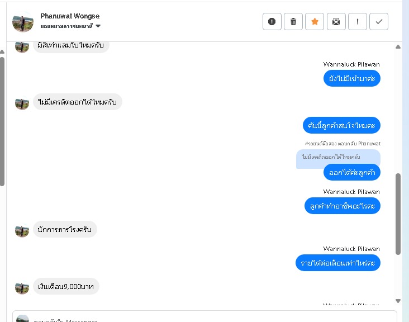409x322 pixels.
Task: Click Phanuwat Wongse's header profile picture
Action: pyautogui.click(x=23, y=21)
